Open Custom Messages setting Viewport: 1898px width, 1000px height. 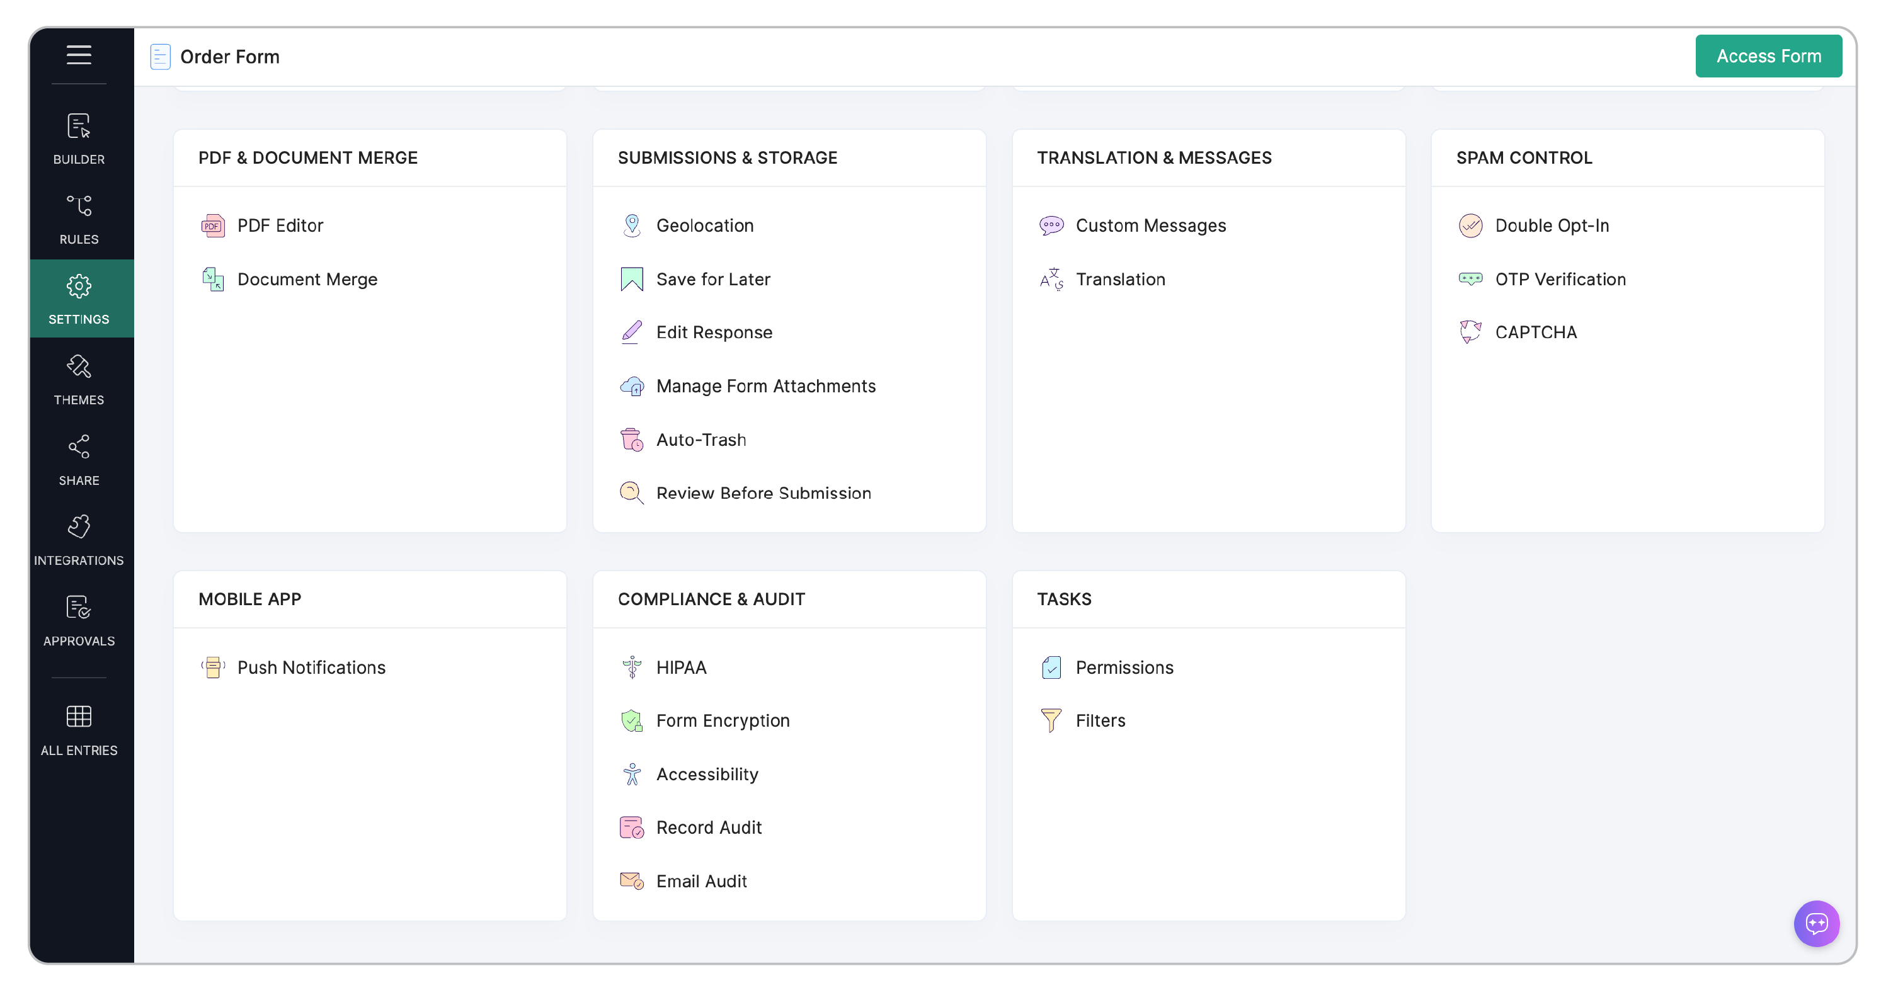[1151, 225]
